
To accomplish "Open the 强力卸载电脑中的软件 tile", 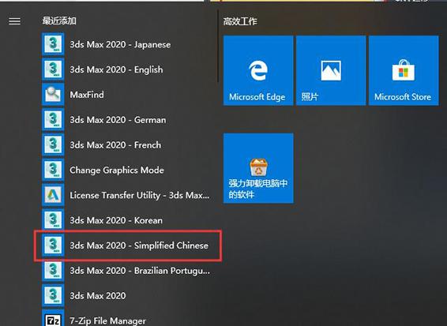I will [x=258, y=168].
